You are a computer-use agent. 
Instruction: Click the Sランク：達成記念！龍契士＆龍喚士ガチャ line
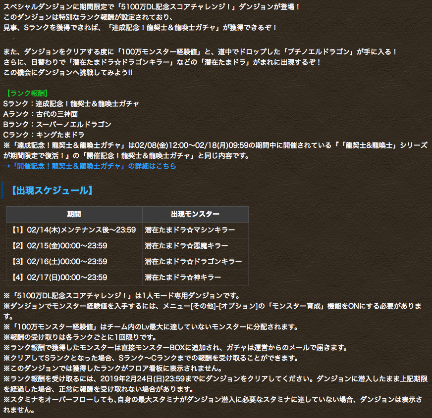(x=71, y=104)
